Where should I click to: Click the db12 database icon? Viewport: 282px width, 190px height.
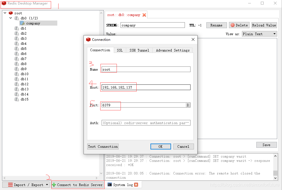click(17, 84)
